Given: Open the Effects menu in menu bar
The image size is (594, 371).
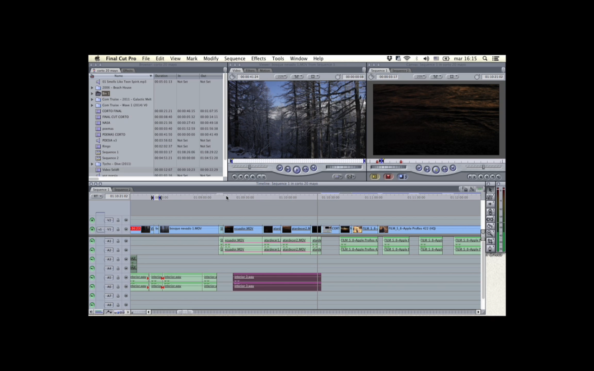Looking at the screenshot, I should coord(258,58).
